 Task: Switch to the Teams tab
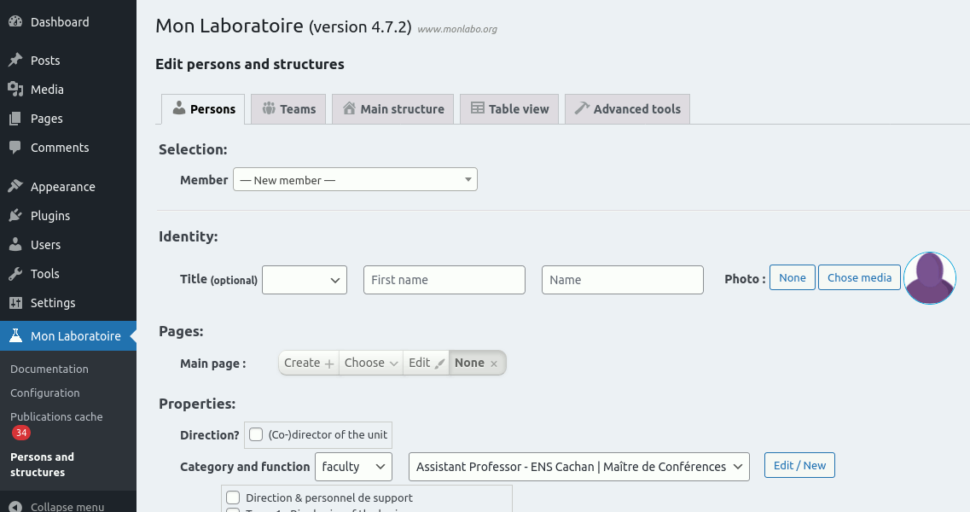288,109
